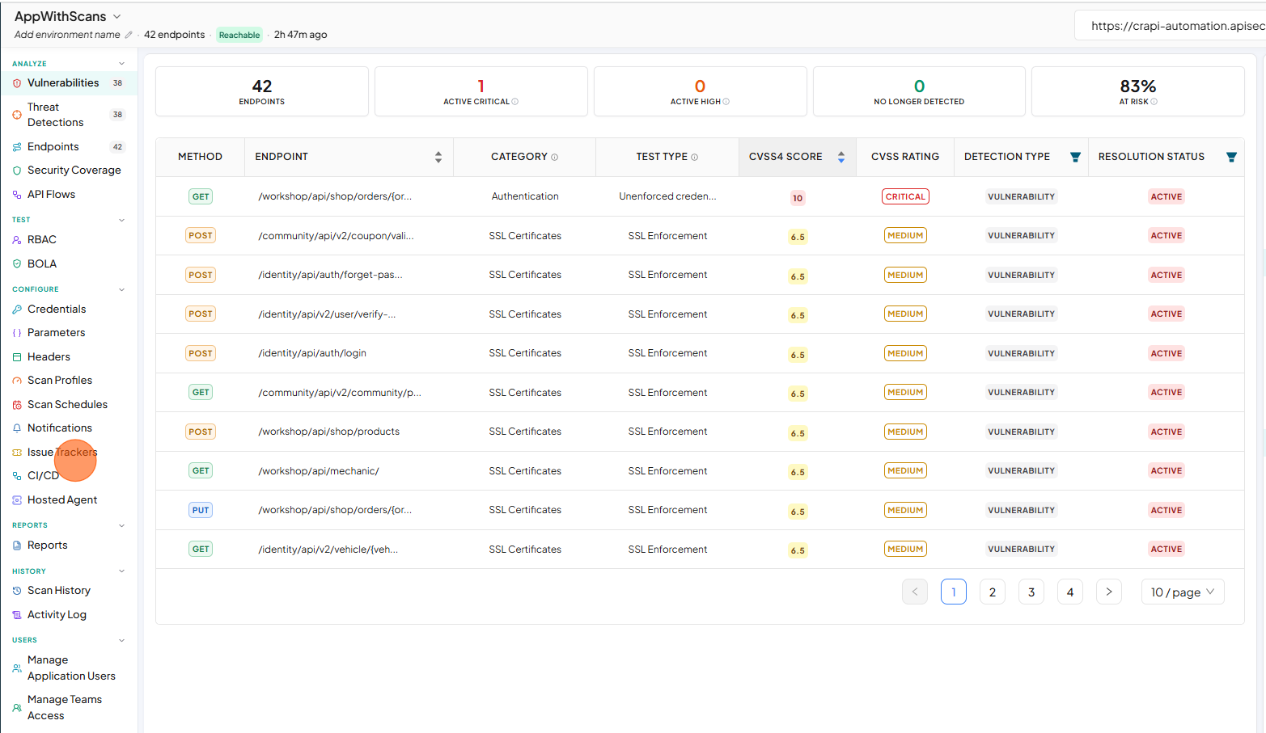The image size is (1266, 733).
Task: Collapse the Reports sidebar section
Action: (122, 525)
